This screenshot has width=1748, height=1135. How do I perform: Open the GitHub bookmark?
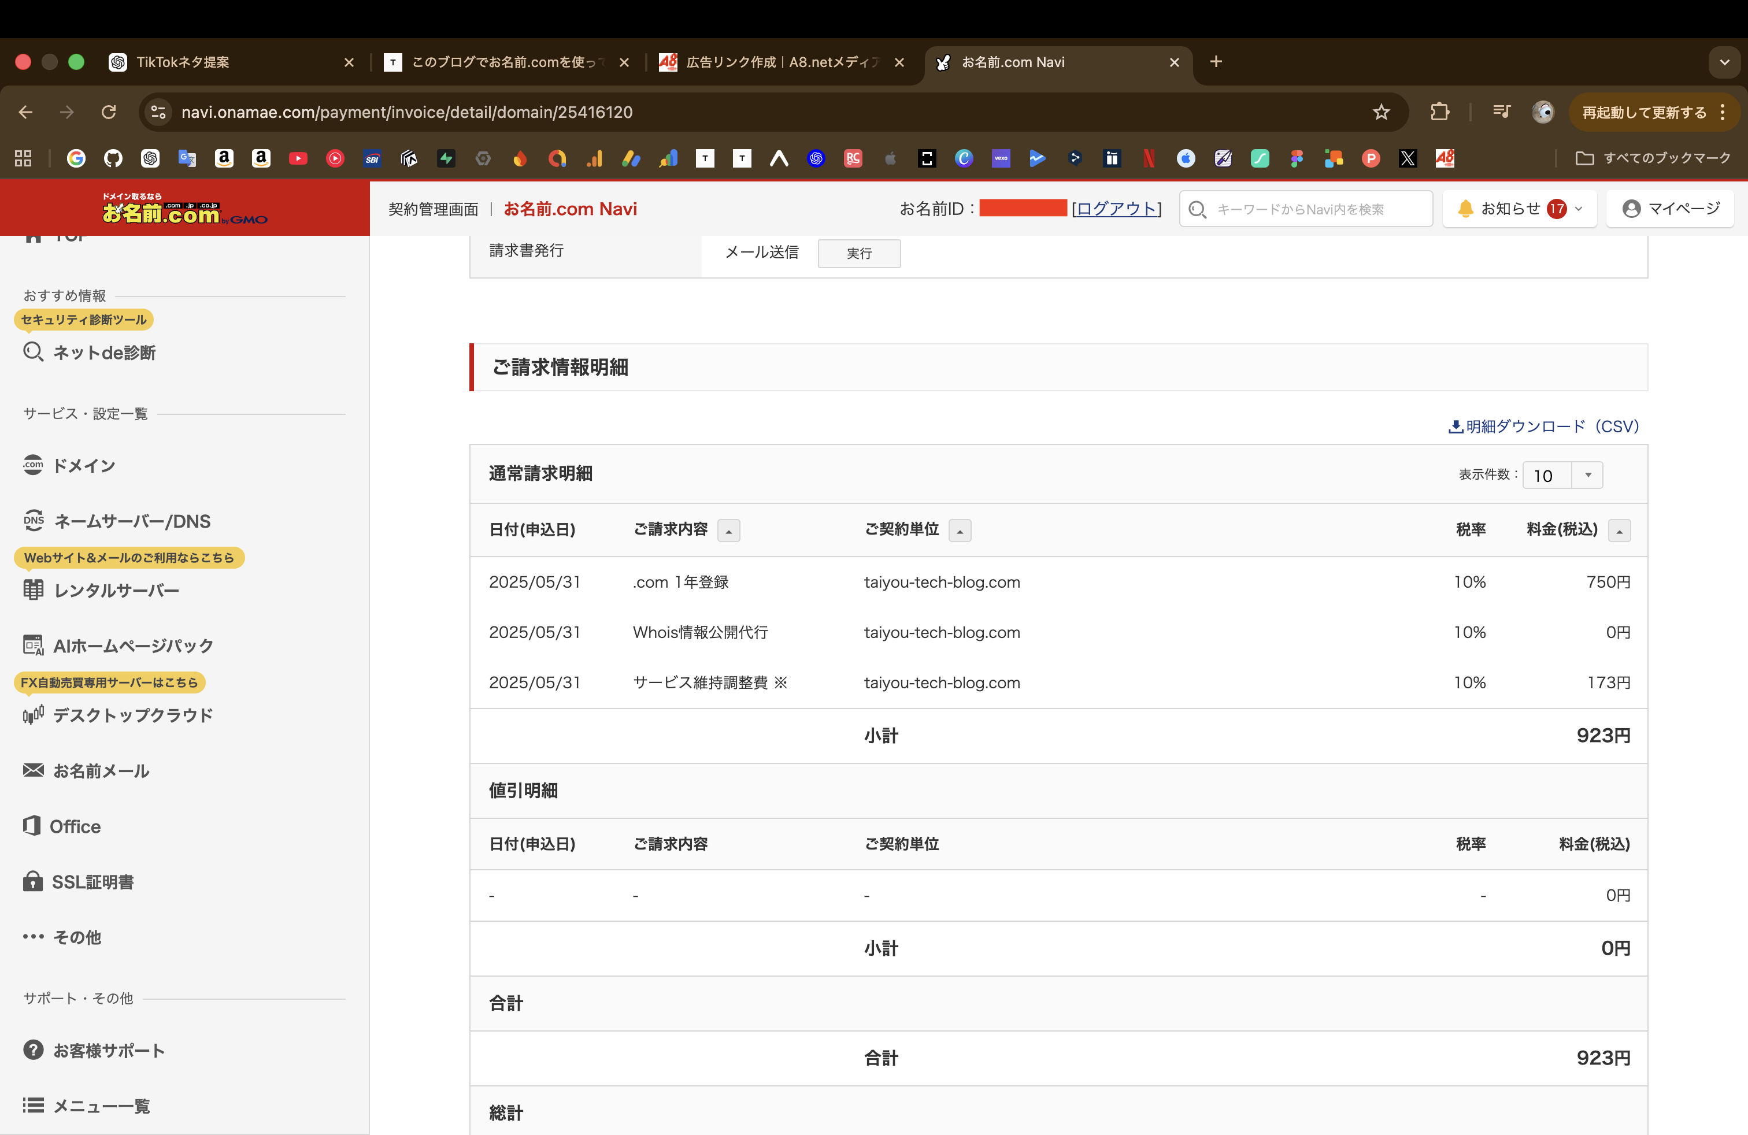coord(114,158)
